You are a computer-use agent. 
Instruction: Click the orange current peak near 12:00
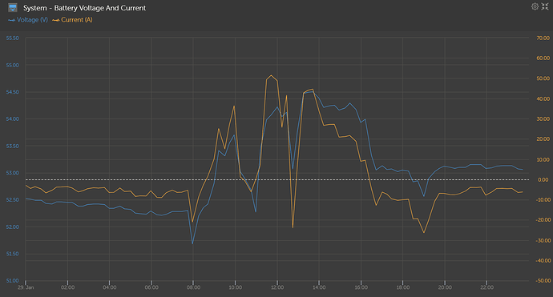tap(271, 75)
